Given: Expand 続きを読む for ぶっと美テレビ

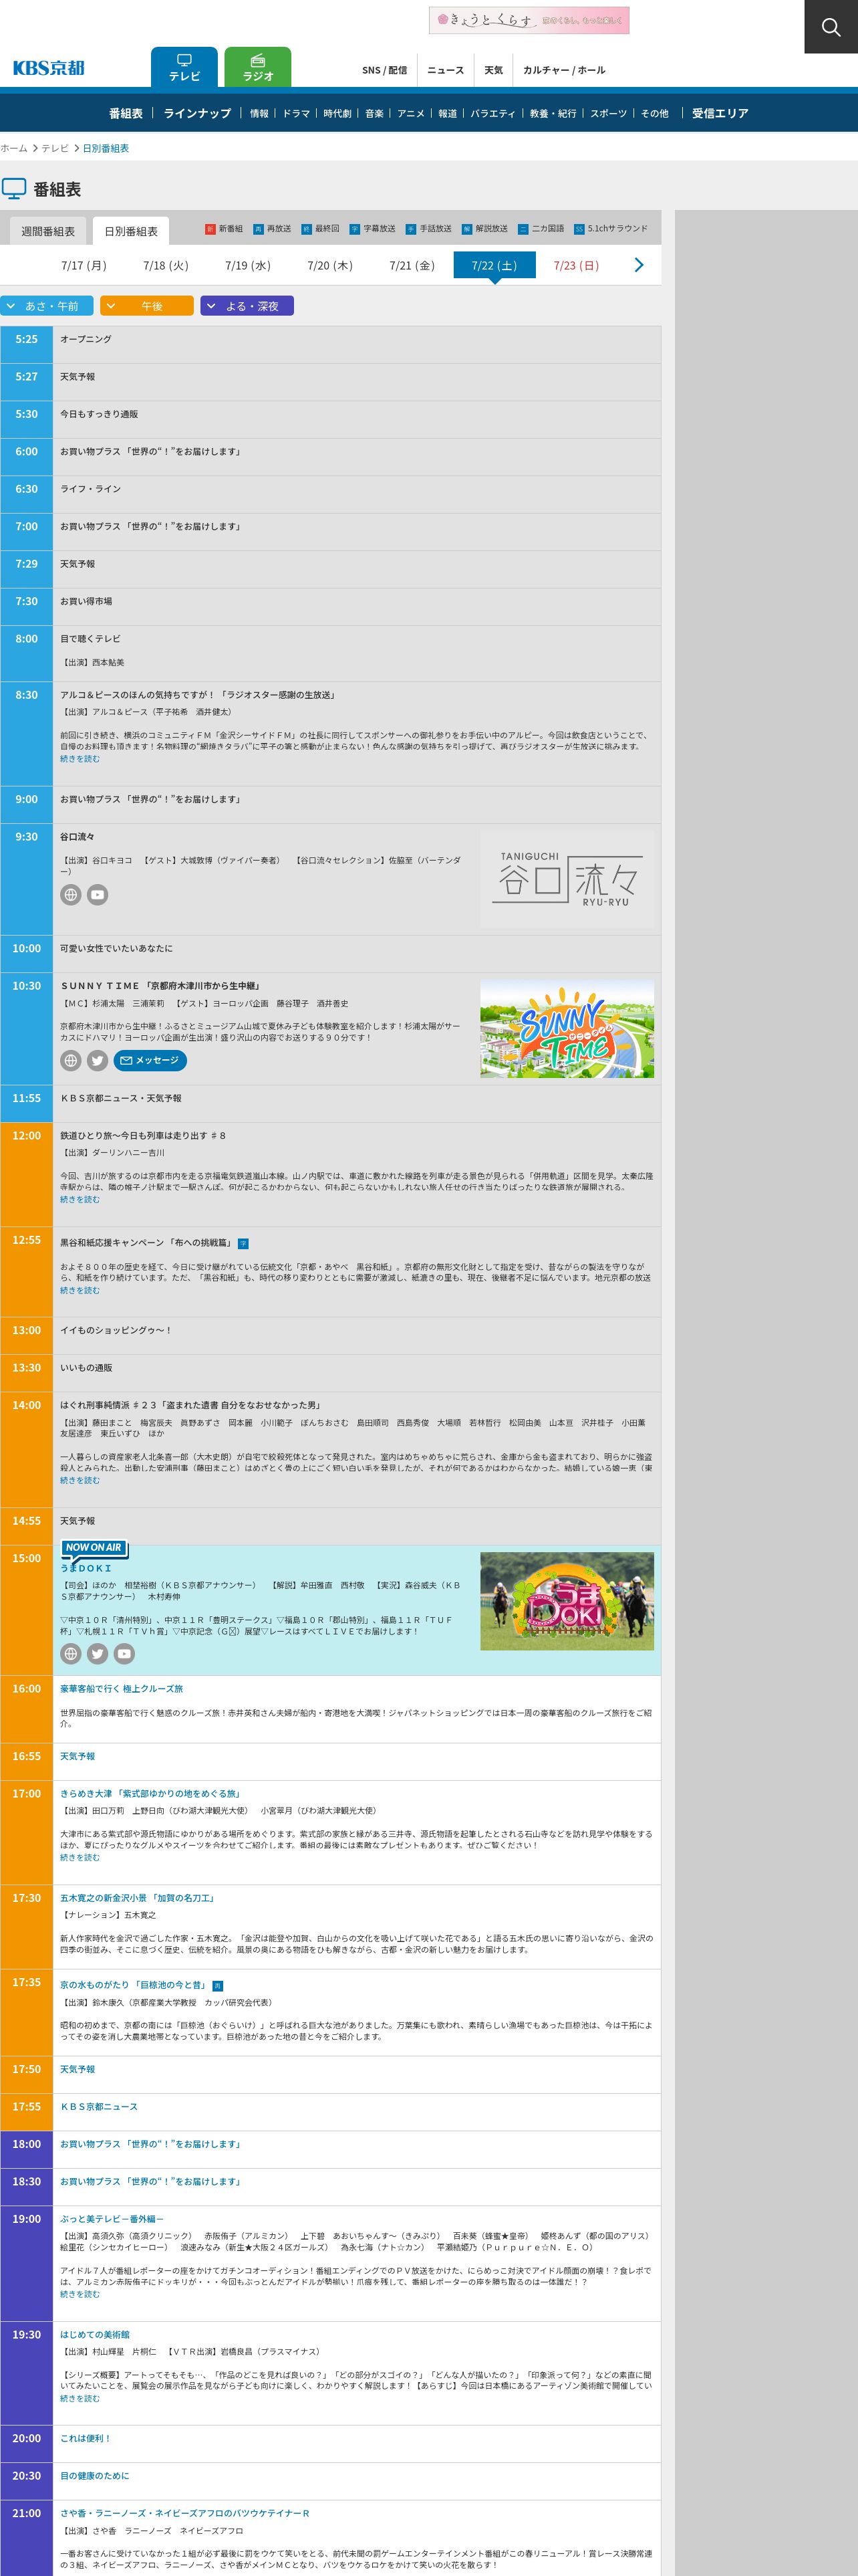Looking at the screenshot, I should pyautogui.click(x=80, y=2294).
